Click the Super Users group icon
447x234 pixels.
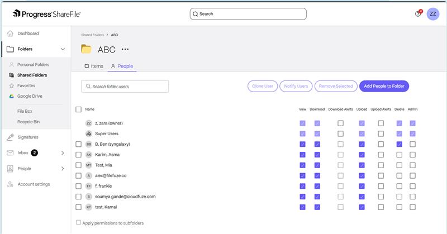click(89, 133)
